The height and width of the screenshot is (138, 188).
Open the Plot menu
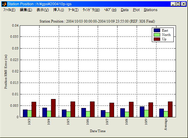[x=136, y=10]
